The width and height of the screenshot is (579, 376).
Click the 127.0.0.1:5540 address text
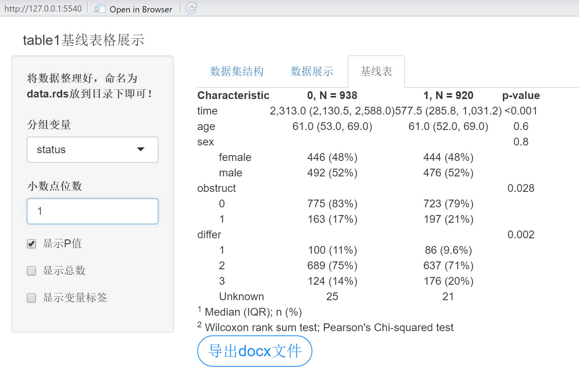tap(43, 9)
